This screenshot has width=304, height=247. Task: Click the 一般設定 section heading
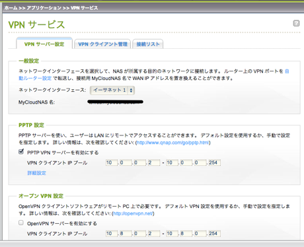pyautogui.click(x=29, y=61)
